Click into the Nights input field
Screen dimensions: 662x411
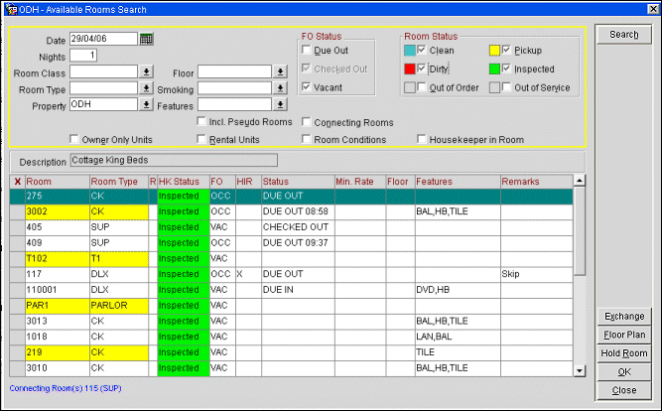82,56
